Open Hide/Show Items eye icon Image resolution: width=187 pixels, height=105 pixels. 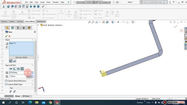click(118, 22)
